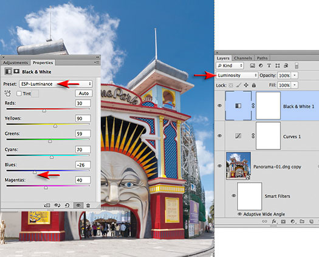This screenshot has width=319, height=257.
Task: Filter layers by shape layers icon
Action: (278, 66)
